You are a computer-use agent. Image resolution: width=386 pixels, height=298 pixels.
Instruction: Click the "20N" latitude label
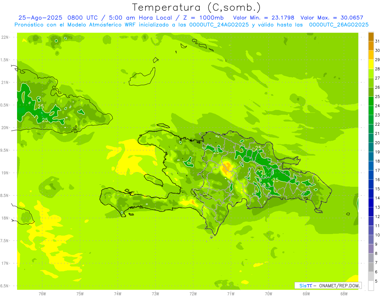pos(5,128)
